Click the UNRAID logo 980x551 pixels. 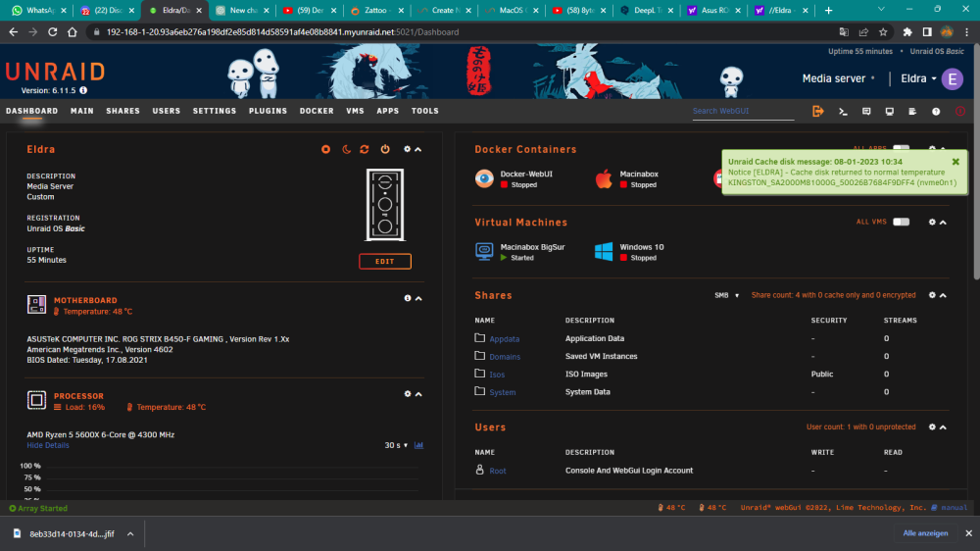click(56, 72)
